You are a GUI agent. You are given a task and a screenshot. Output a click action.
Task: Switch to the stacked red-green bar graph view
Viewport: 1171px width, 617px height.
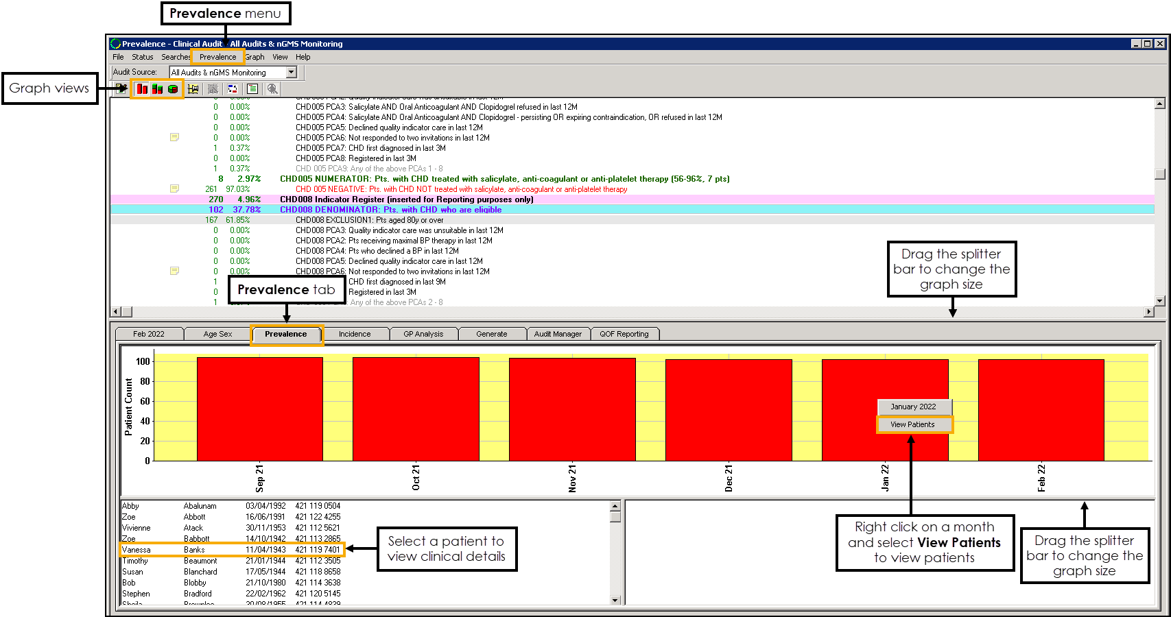tap(157, 89)
